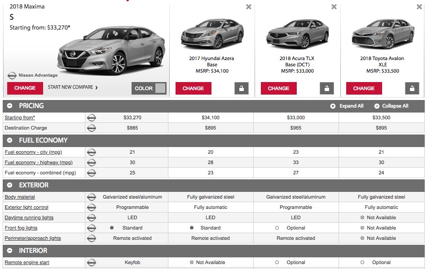Collapse the EXTERIOR section
The image size is (427, 269).
10,185
